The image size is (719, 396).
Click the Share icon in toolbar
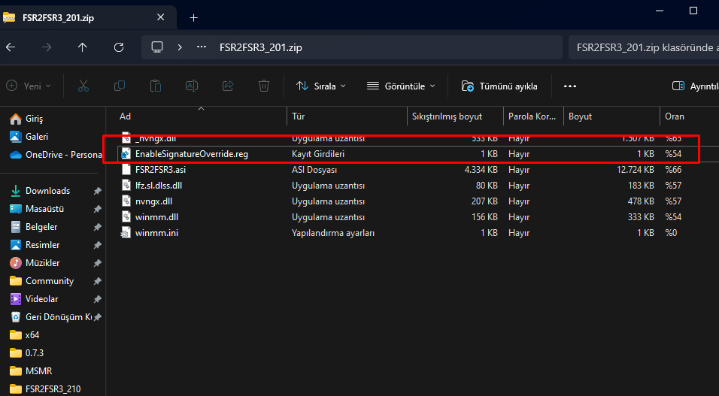tap(228, 86)
